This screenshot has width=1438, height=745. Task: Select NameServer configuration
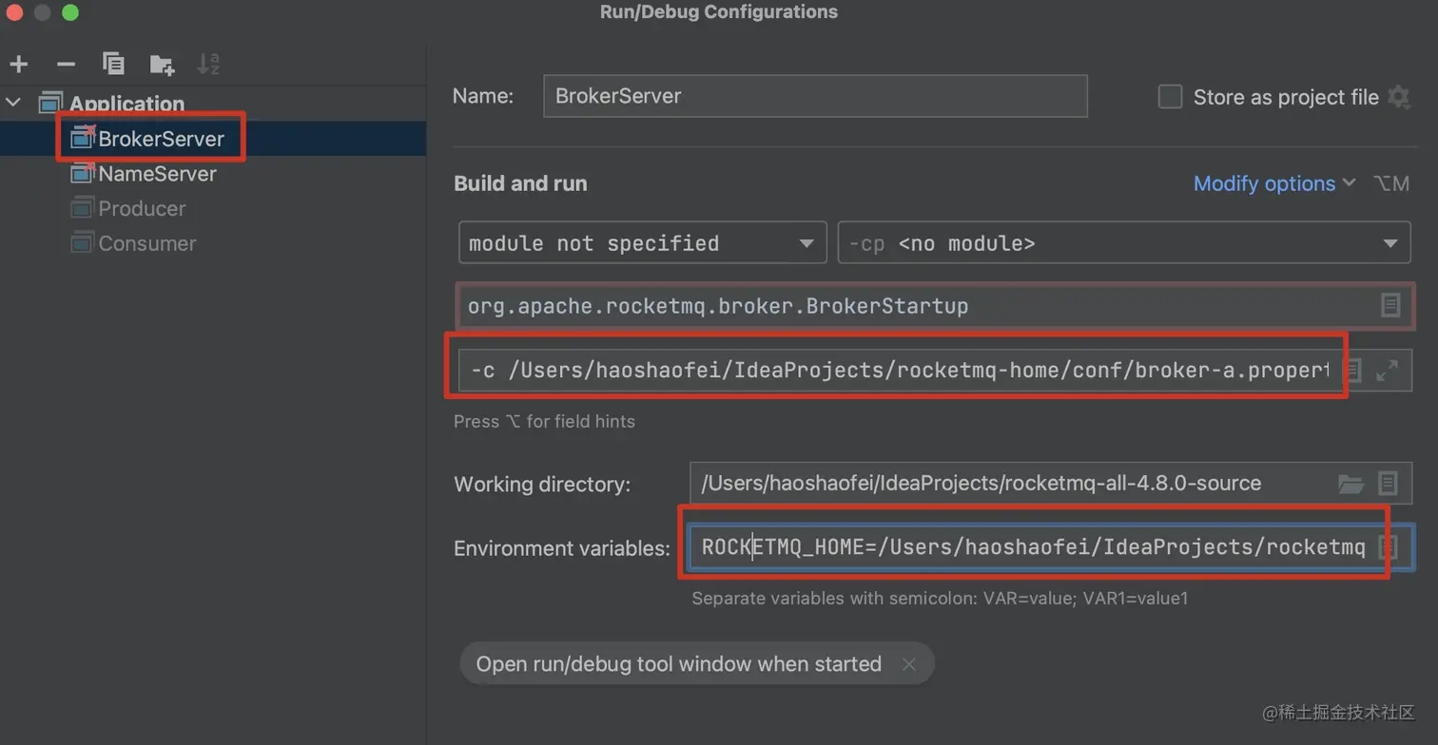(x=157, y=174)
